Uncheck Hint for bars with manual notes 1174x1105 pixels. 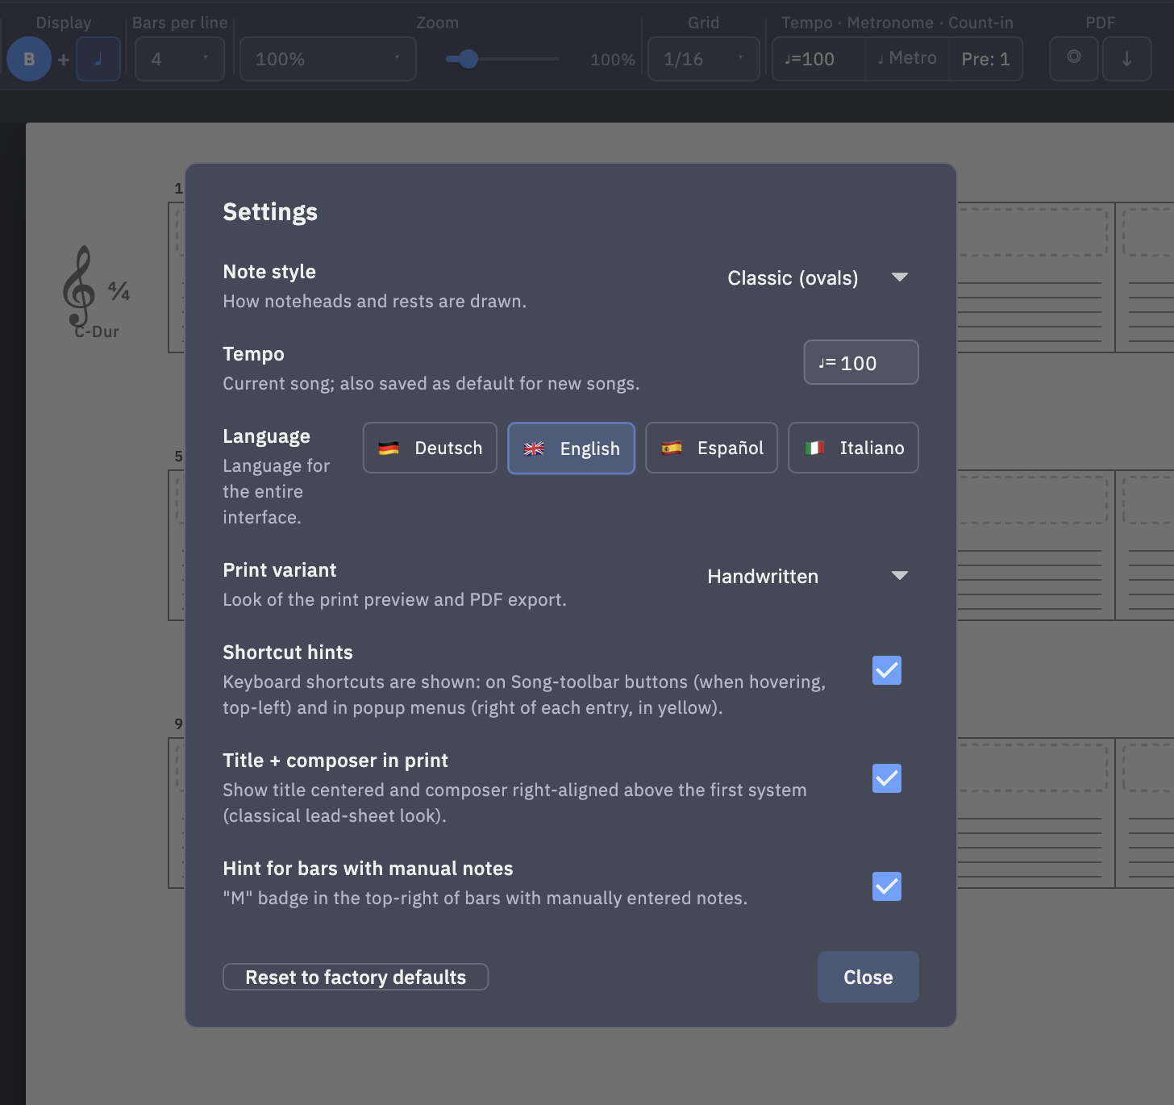[887, 886]
